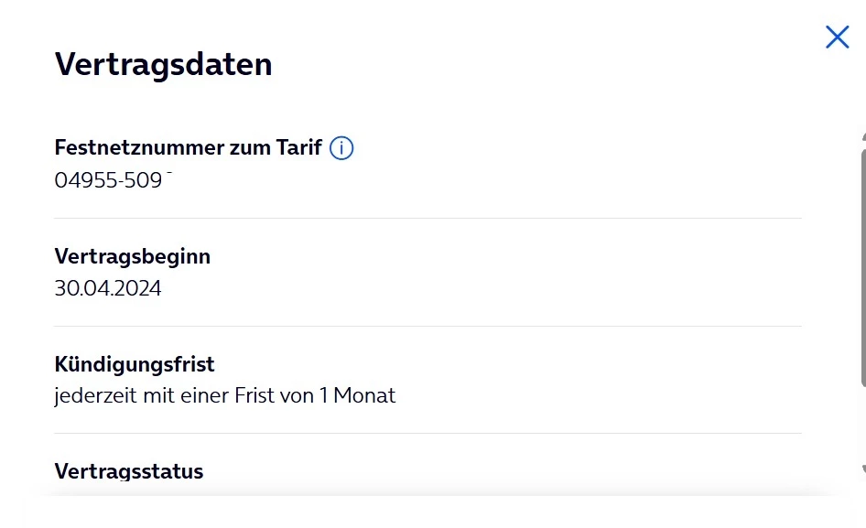This screenshot has height=528, width=866.
Task: Click the word 'Monat' in the notice period
Action: click(x=364, y=396)
